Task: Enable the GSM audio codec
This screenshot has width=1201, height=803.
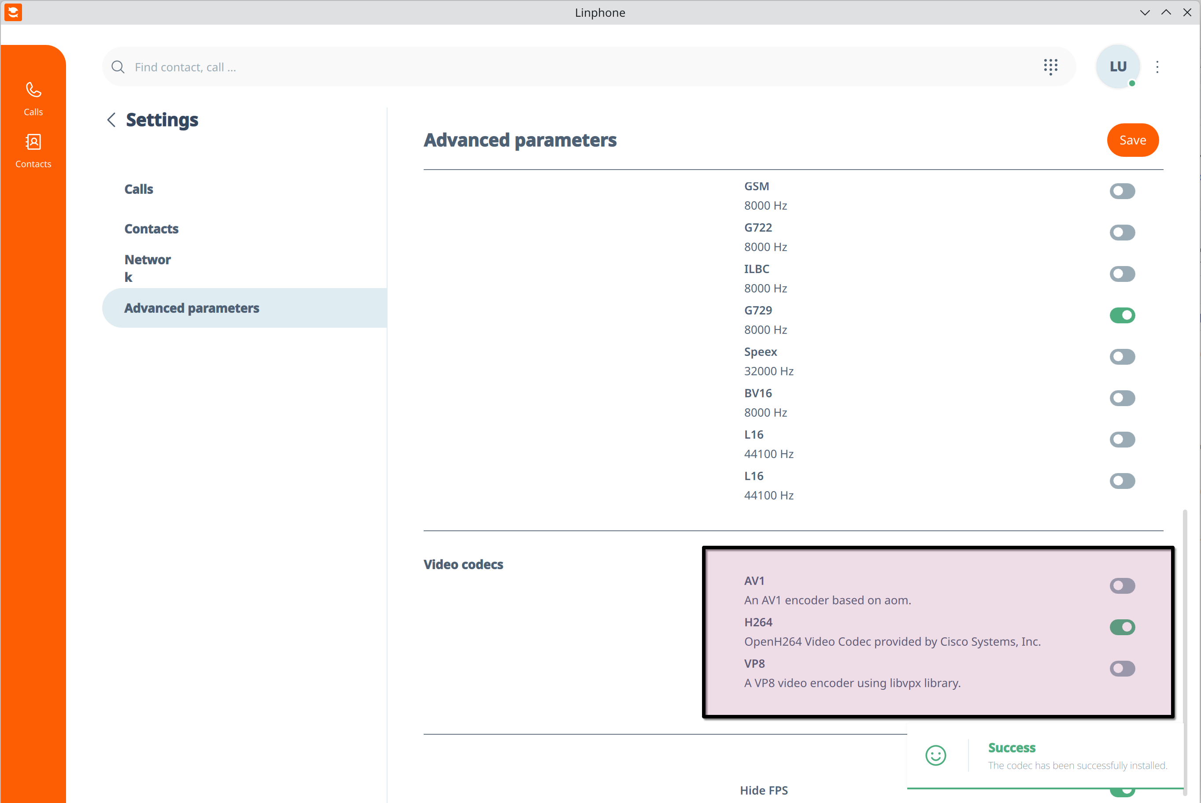Action: (1122, 191)
